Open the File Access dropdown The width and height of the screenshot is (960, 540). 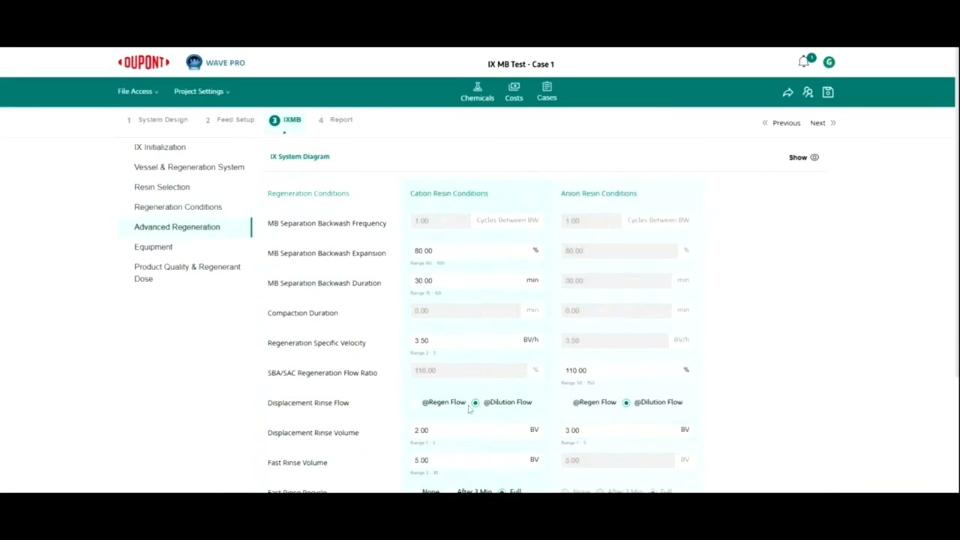(x=138, y=91)
